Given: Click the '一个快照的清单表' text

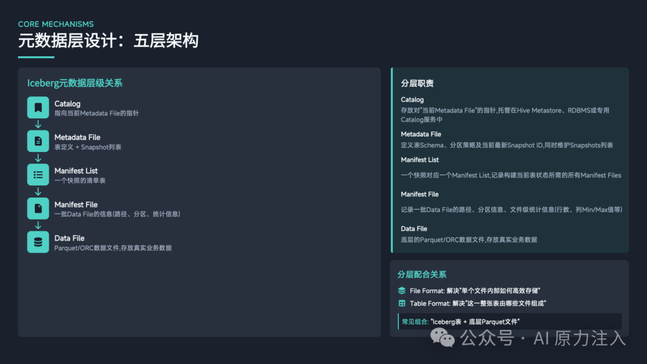Looking at the screenshot, I should [80, 181].
